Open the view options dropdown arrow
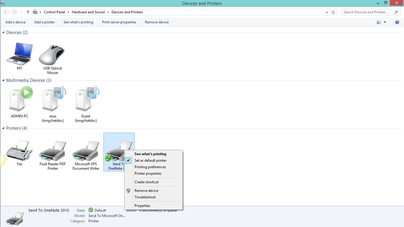The width and height of the screenshot is (404, 227). 385,22
